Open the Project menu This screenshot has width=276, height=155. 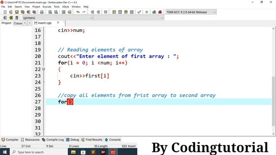(x=36, y=7)
